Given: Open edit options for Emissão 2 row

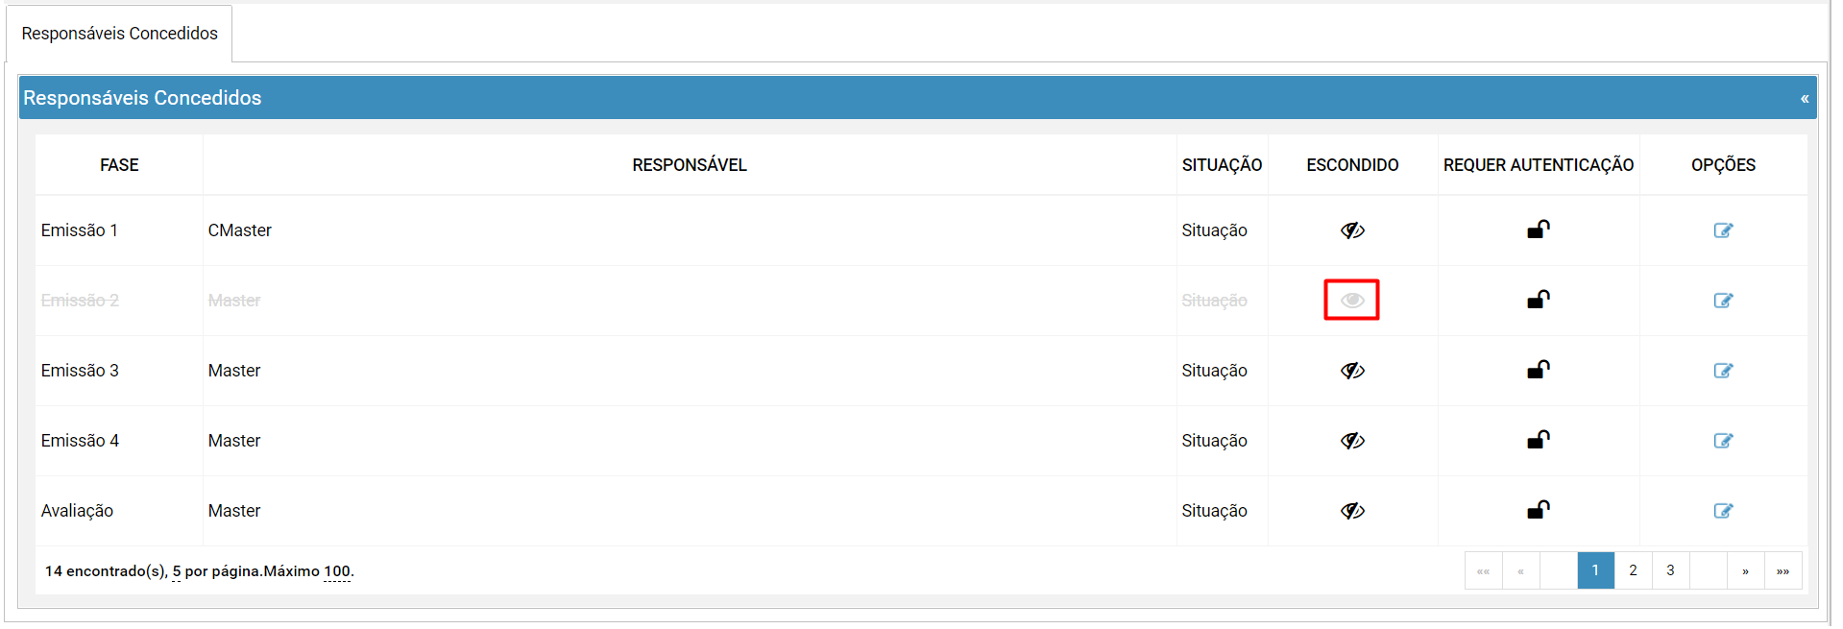Looking at the screenshot, I should click(x=1723, y=301).
